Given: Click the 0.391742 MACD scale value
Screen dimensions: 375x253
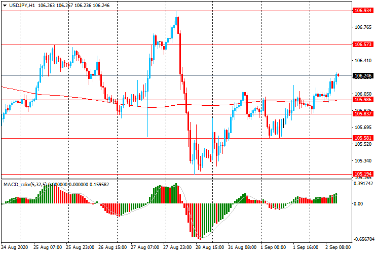Looking at the screenshot, I should 363,184.
